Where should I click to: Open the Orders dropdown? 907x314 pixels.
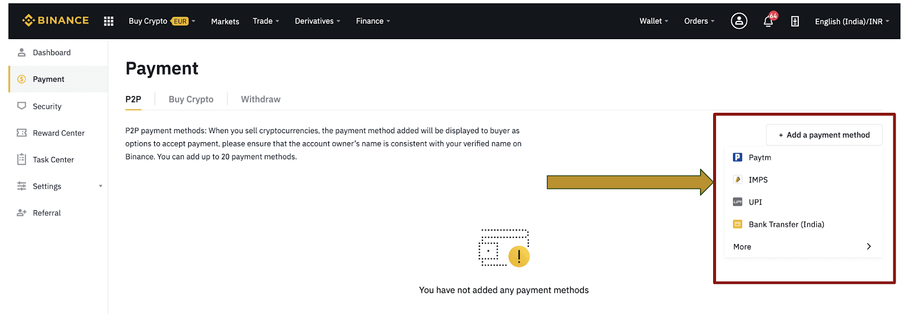(699, 21)
